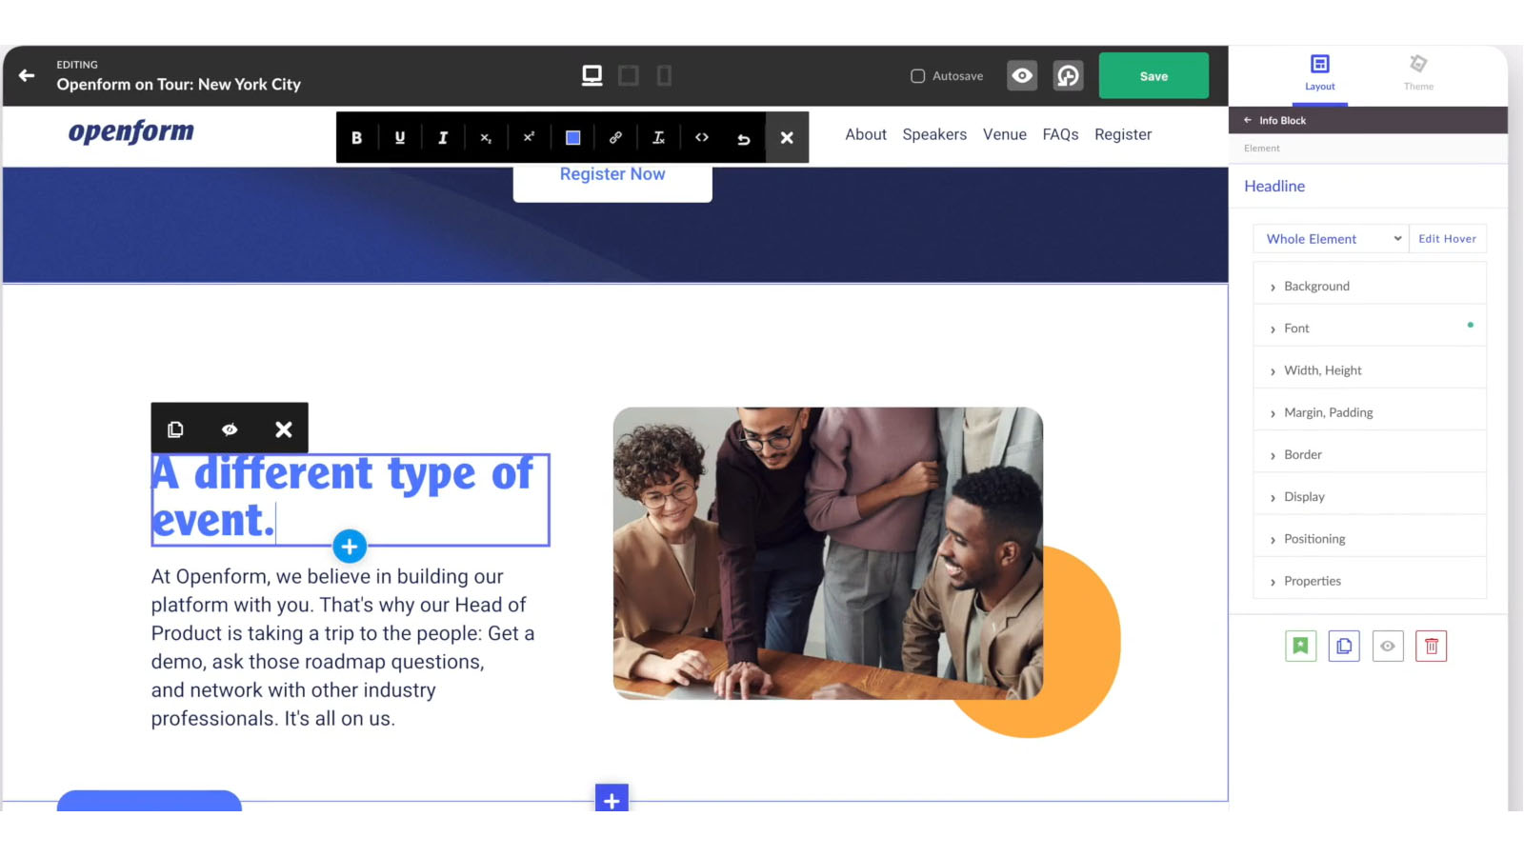This screenshot has width=1524, height=857.
Task: Click the undo arrow in text toolbar
Action: tap(744, 138)
